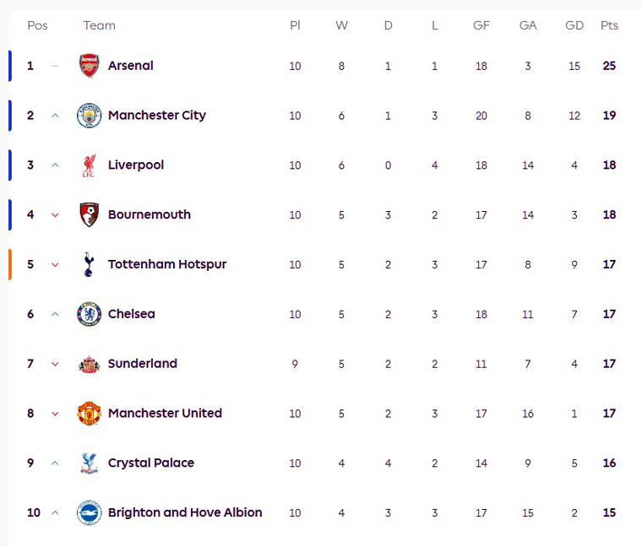Select the Pts column header

point(609,25)
